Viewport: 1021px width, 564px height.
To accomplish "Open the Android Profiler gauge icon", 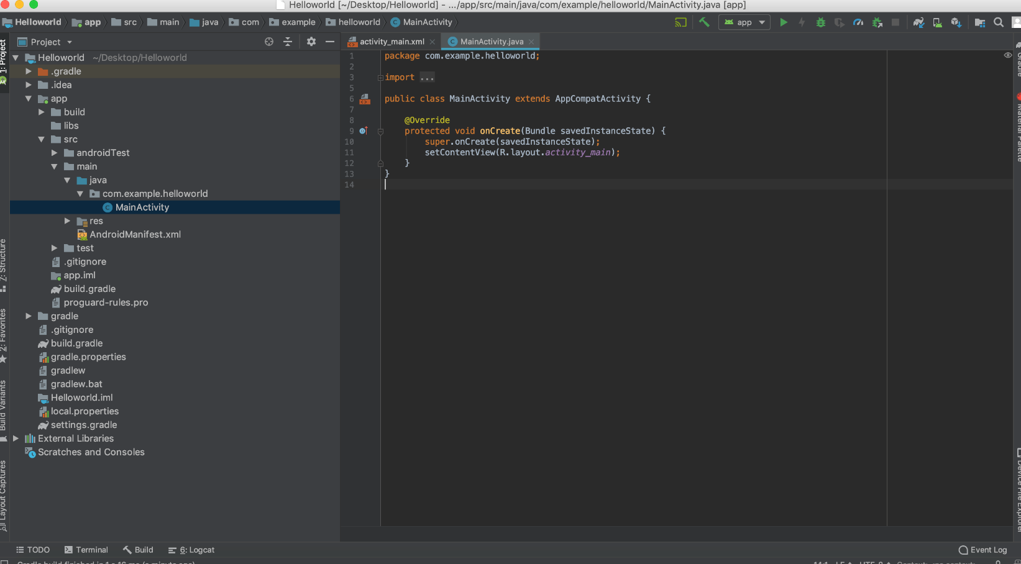I will tap(858, 22).
